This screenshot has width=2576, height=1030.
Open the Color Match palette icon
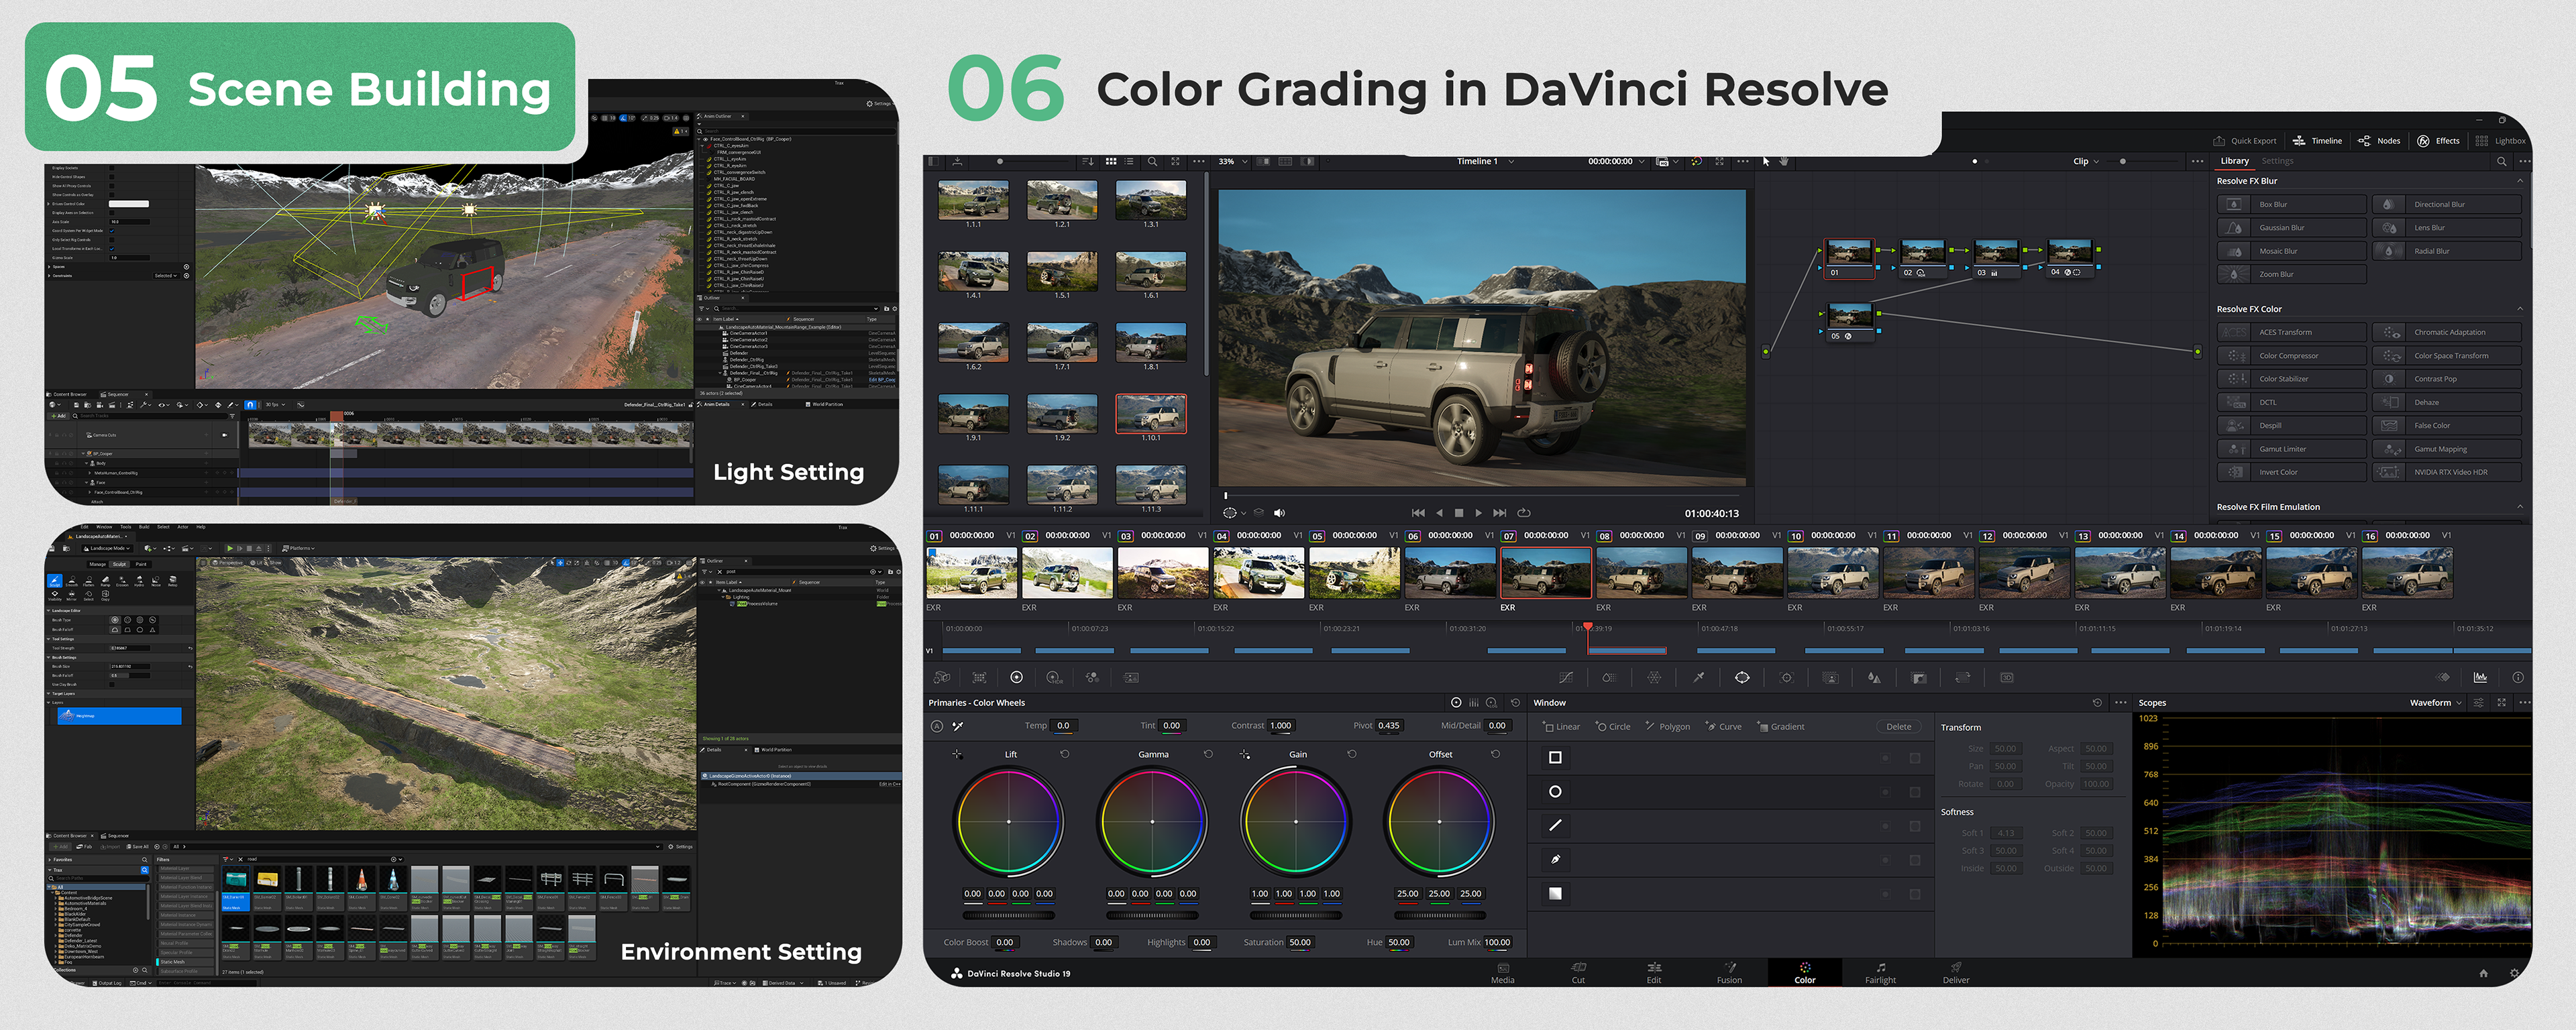click(979, 678)
